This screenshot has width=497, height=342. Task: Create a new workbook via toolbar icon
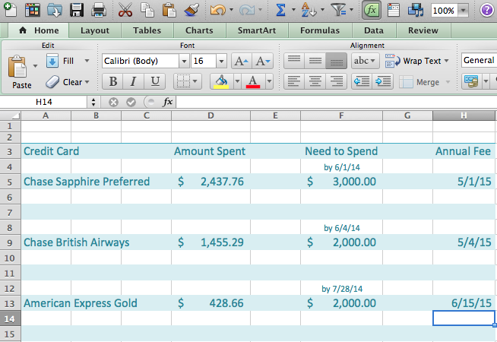pyautogui.click(x=10, y=10)
